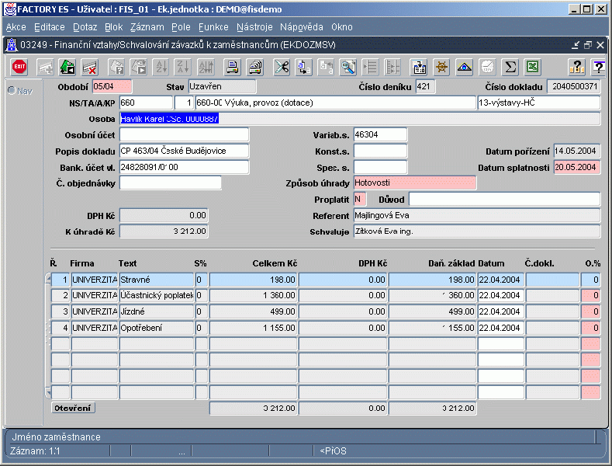The image size is (612, 466).
Task: Click the greyed paste/replace text icon
Action: (x=326, y=67)
